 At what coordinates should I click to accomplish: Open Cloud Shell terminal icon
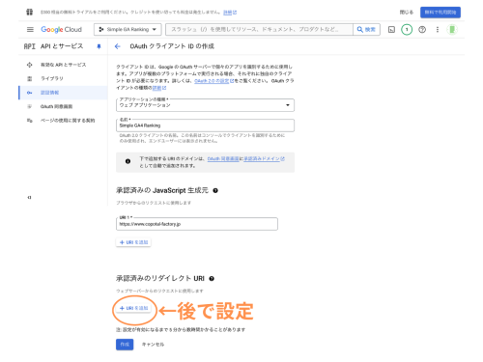391,30
